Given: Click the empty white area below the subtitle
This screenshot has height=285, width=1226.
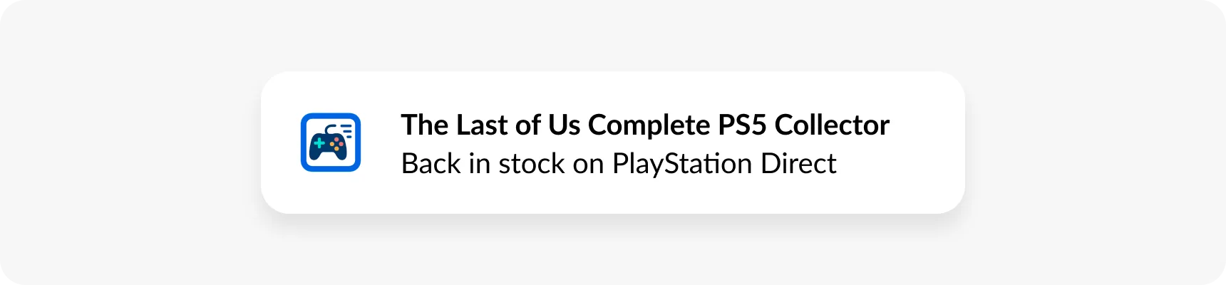Looking at the screenshot, I should (613, 196).
